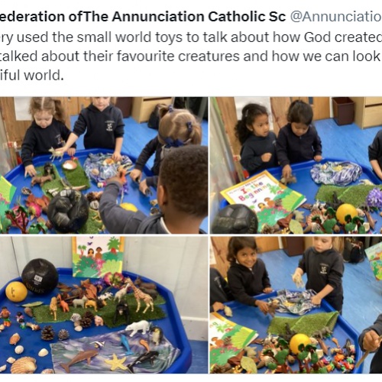The image size is (382, 382).
Task: Select the image showing polar bear and penguin toys
Action: pos(104,305)
